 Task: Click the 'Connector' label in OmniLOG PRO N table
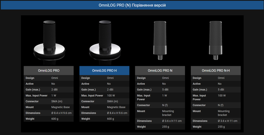tap(143, 105)
